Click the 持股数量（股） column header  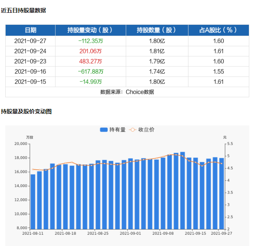coord(157,30)
